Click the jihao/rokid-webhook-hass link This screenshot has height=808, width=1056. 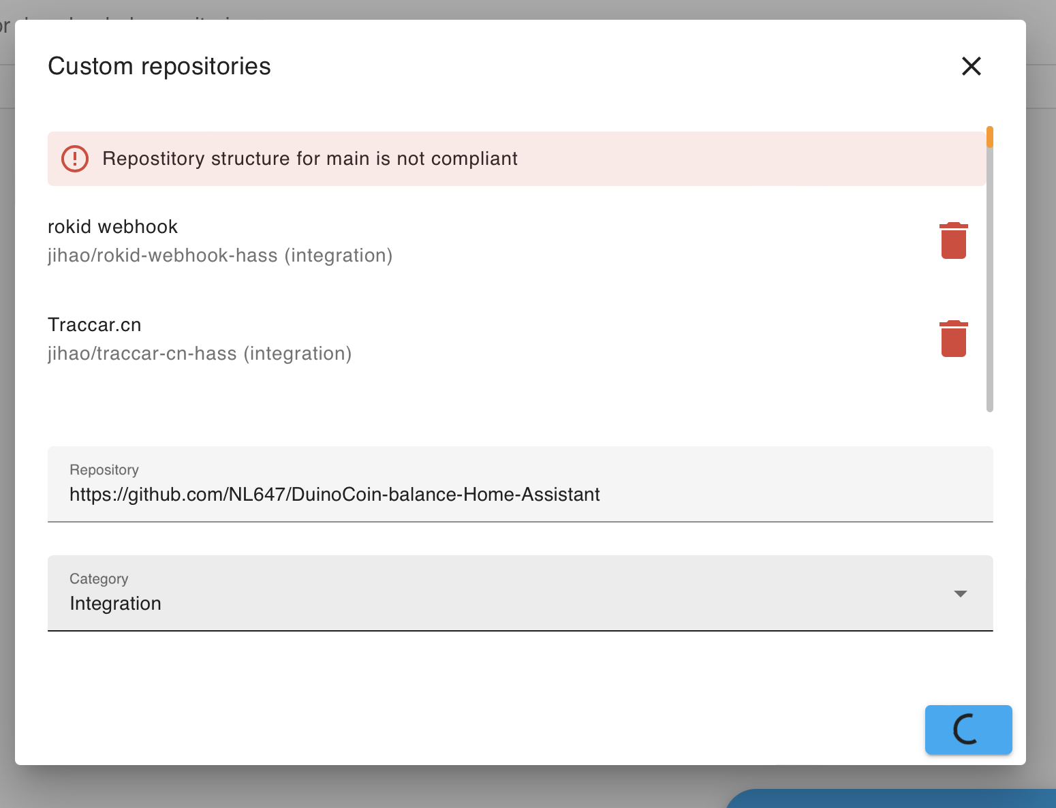tap(220, 255)
